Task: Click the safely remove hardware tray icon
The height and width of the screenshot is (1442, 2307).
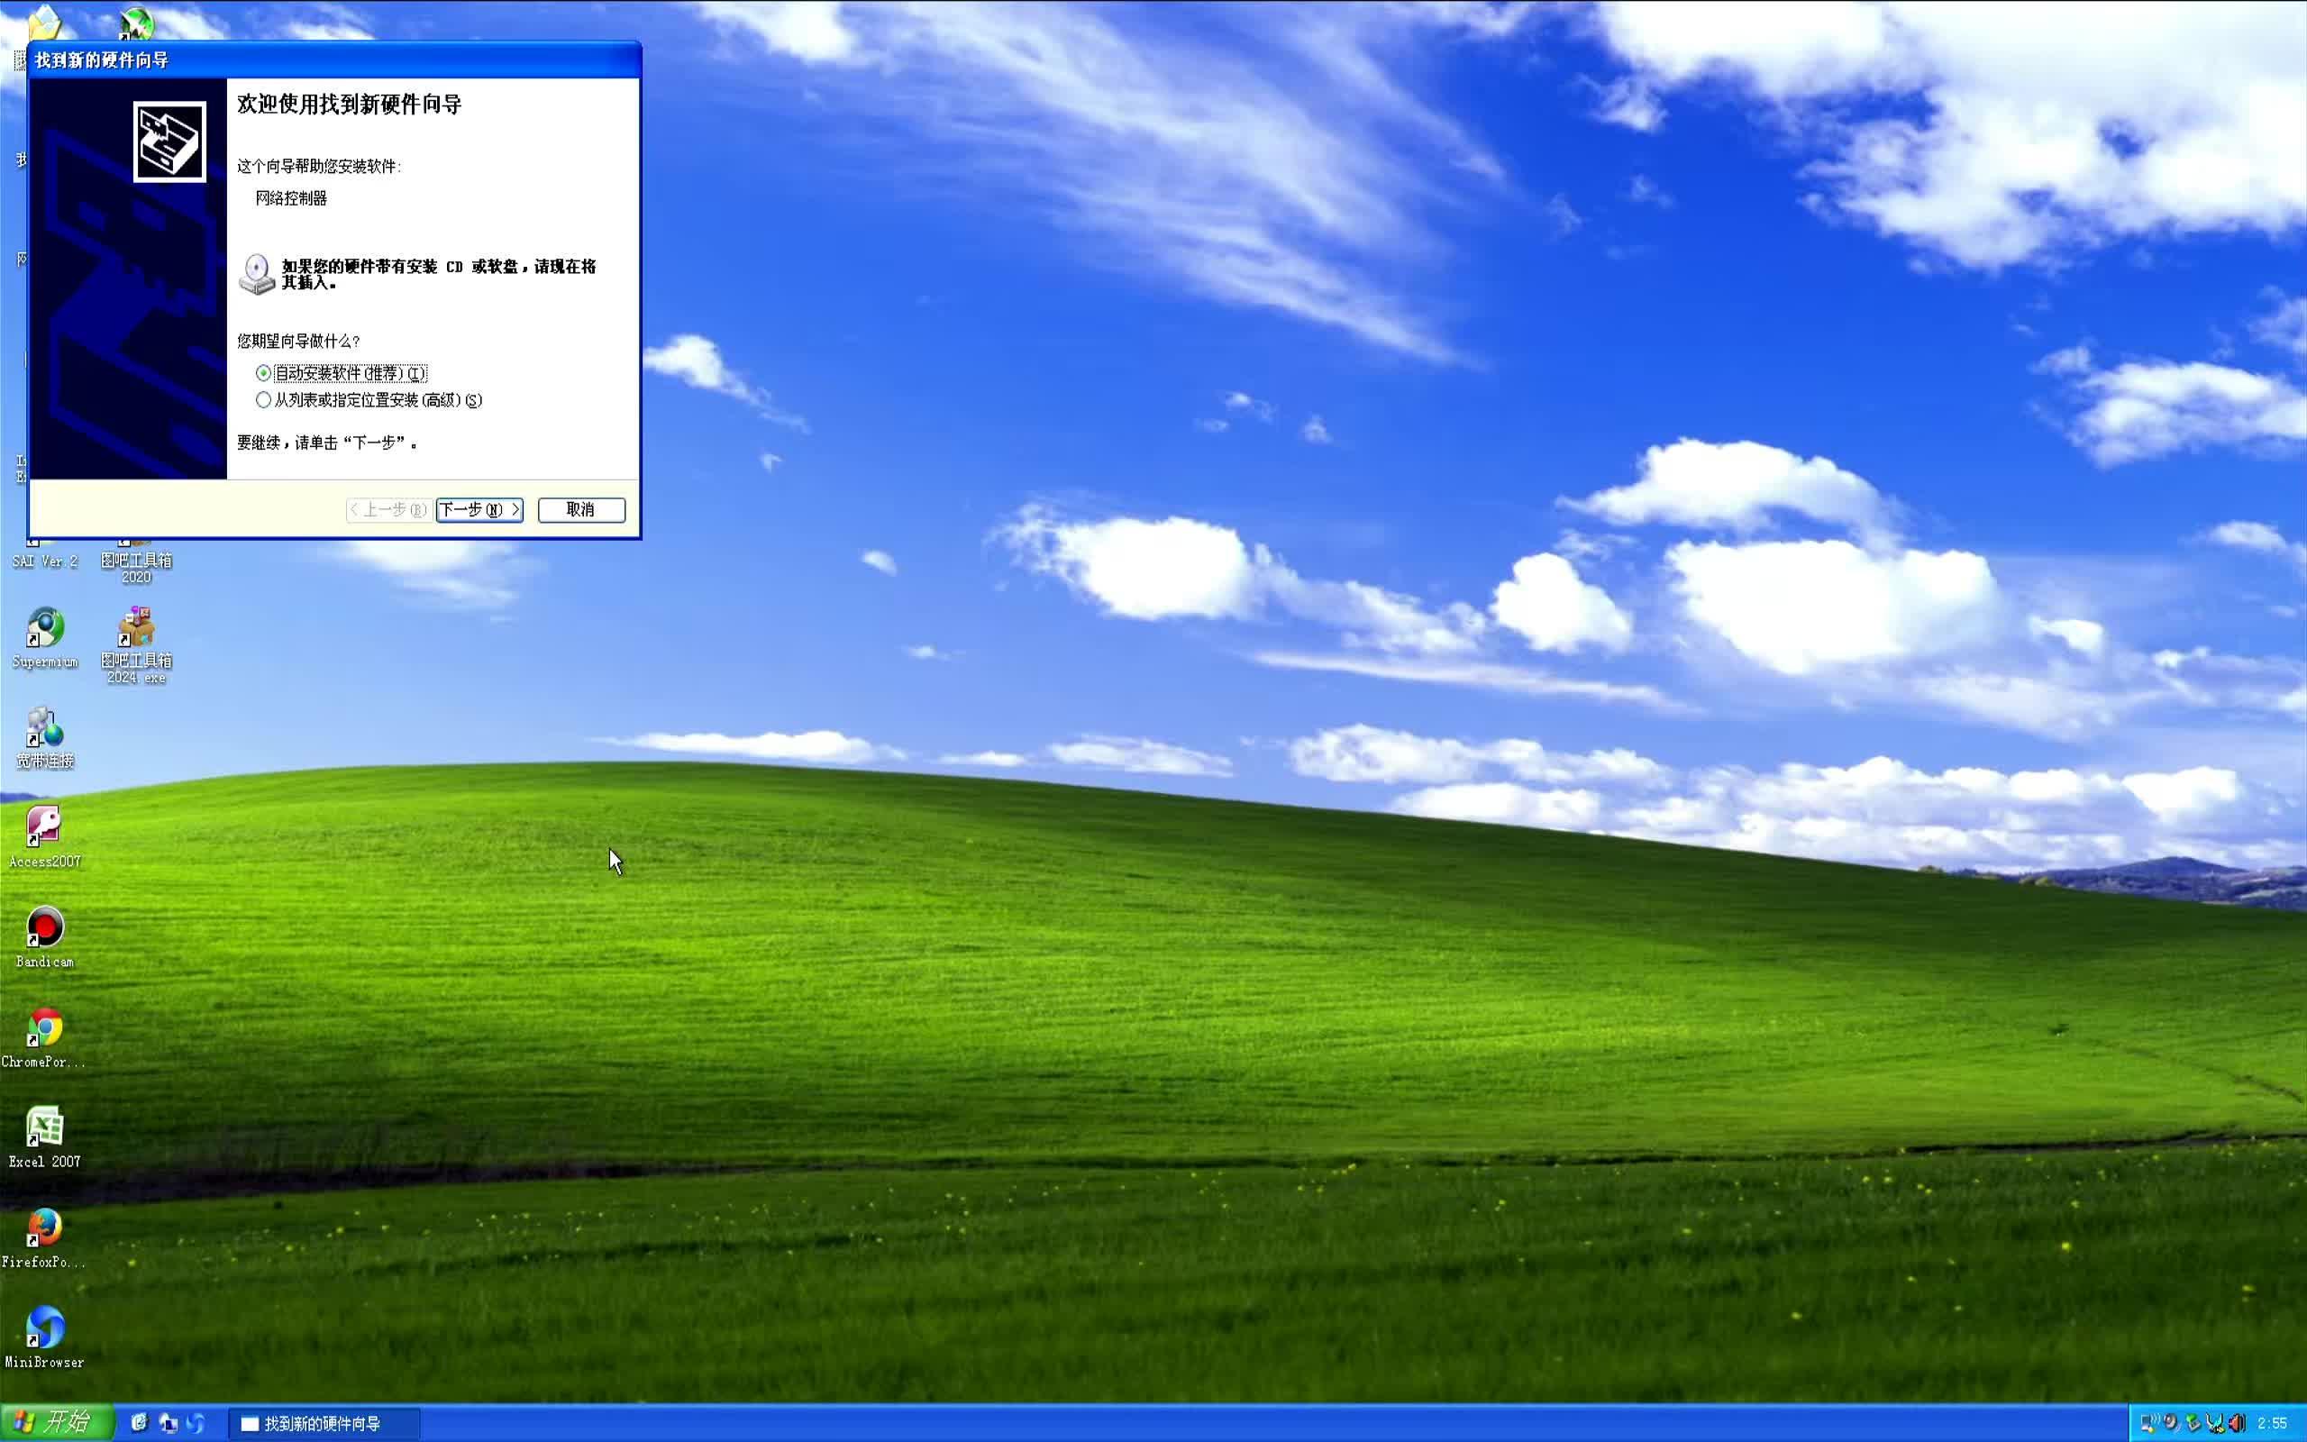Action: [x=2193, y=1423]
